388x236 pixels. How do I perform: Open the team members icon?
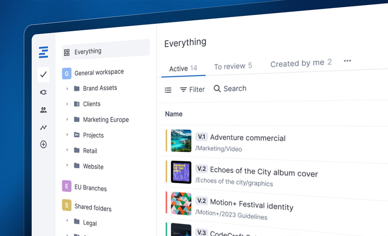[x=43, y=110]
